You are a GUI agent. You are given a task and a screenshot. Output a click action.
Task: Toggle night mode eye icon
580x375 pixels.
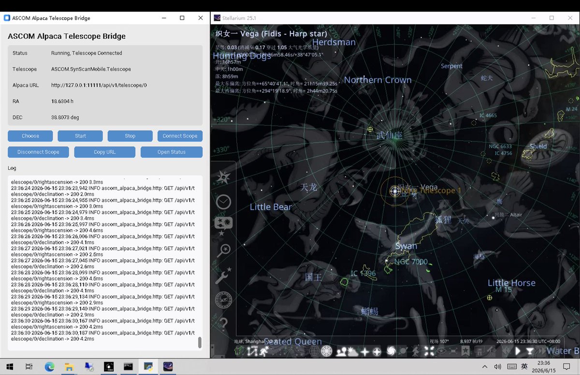pyautogui.click(x=441, y=351)
